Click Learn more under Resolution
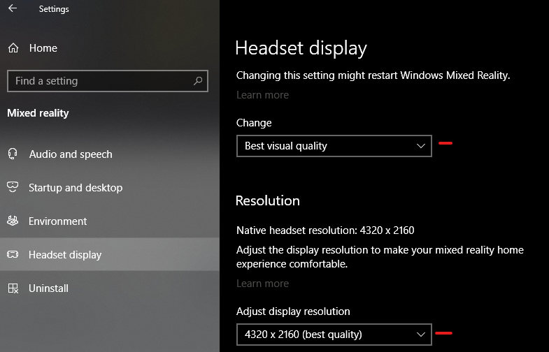Image resolution: width=549 pixels, height=352 pixels. 262,283
